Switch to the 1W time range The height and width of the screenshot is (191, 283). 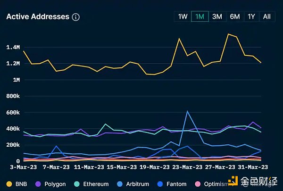click(183, 17)
